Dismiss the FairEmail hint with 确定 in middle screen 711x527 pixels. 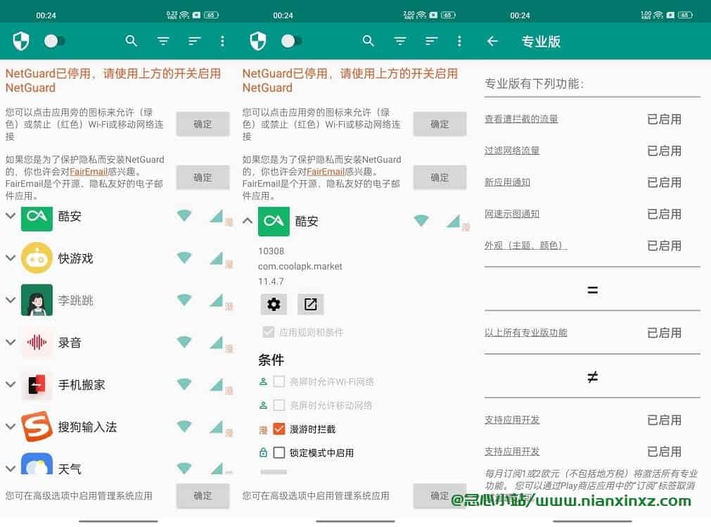pos(440,177)
